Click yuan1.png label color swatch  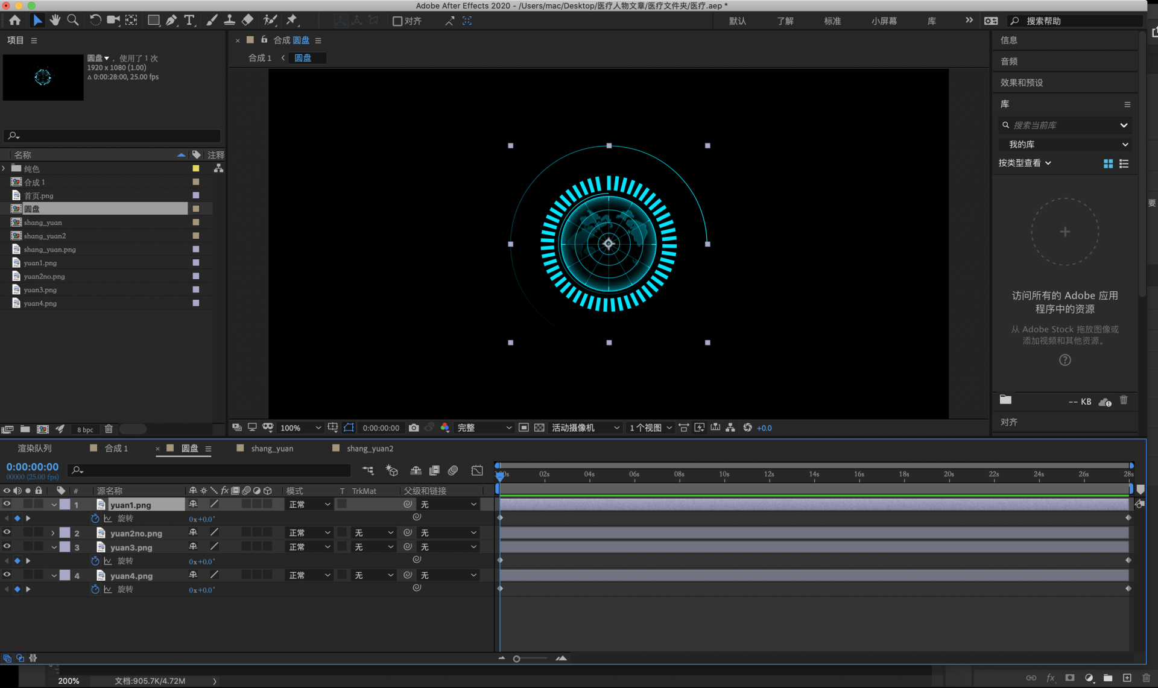(x=65, y=505)
